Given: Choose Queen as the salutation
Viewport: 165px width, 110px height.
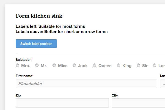Looking at the screenshot, I should pyautogui.click(x=95, y=65).
